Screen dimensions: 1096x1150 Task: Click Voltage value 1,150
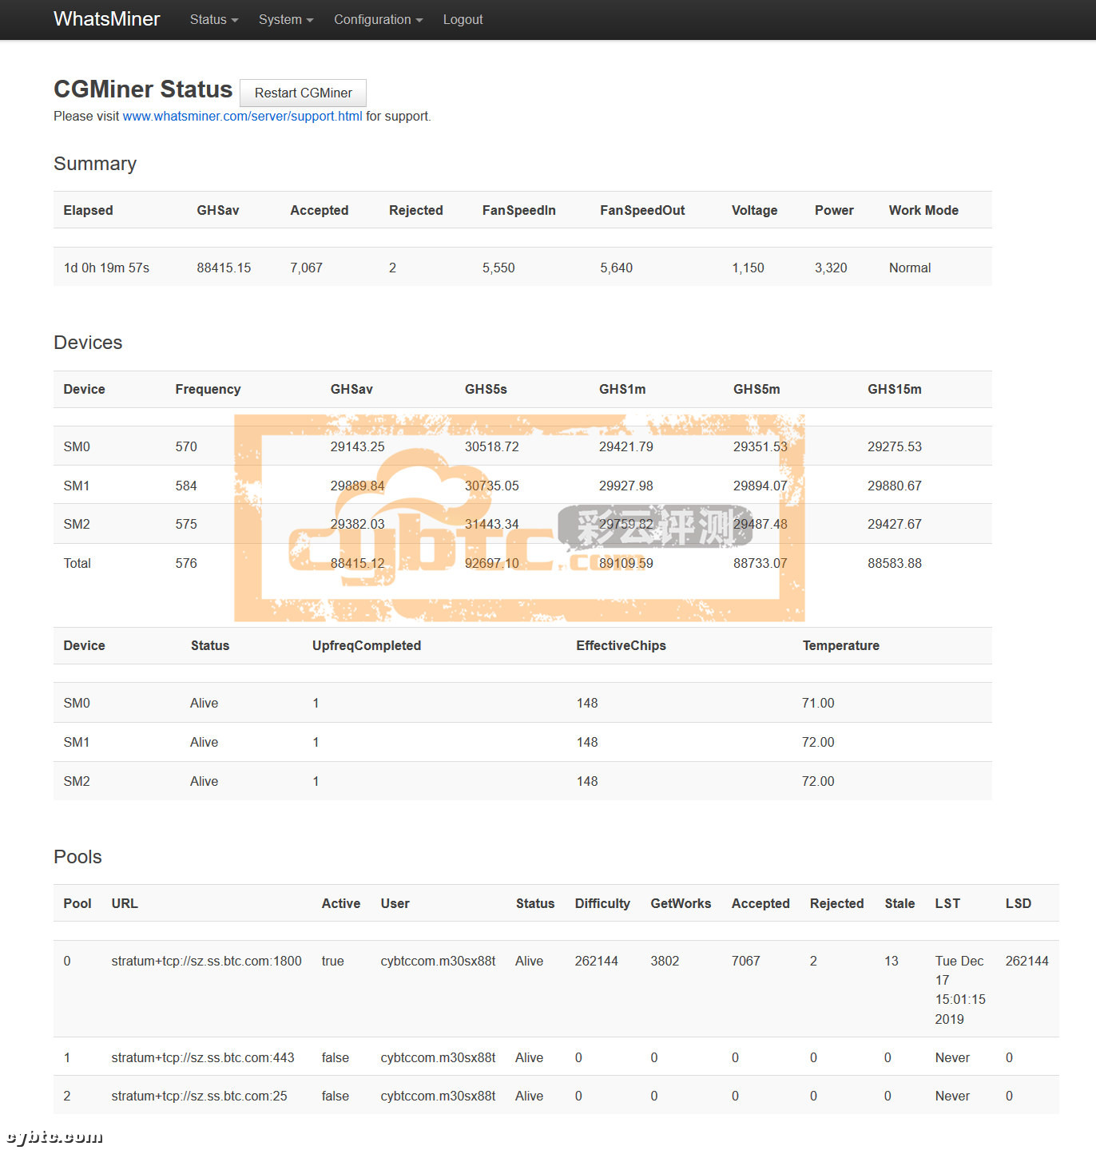click(749, 268)
